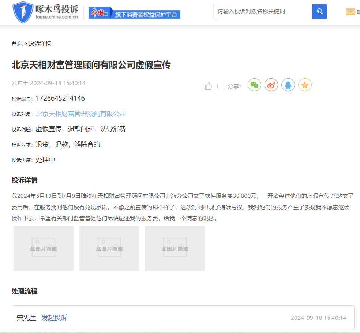Screen dimensions: 360x333
Task: Open the third hidden image thumbnail
Action: pos(175,248)
